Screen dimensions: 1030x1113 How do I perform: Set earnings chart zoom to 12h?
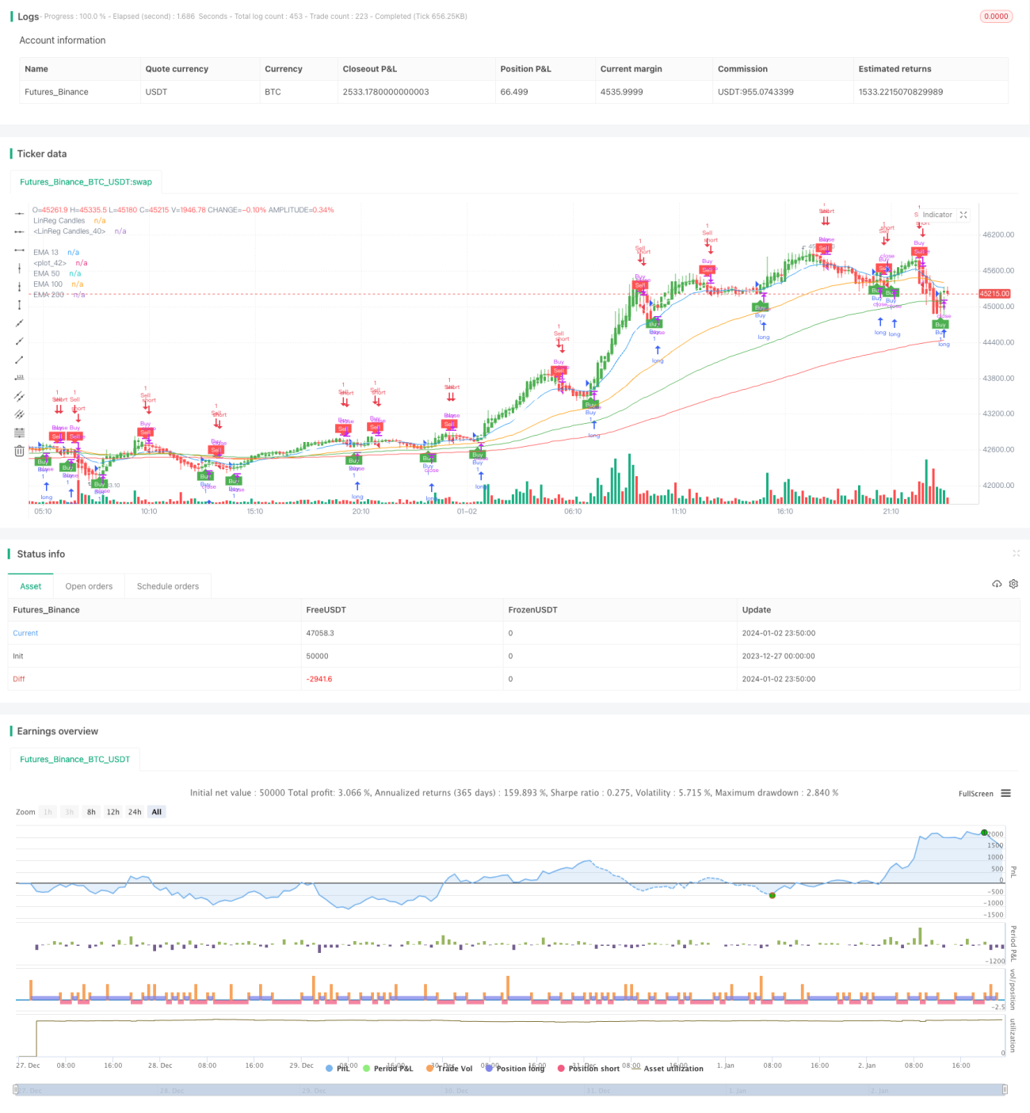pyautogui.click(x=113, y=812)
